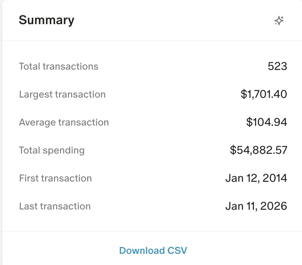Click the $54,882.57 total value
Screen dimensions: 302x265
coord(259,150)
